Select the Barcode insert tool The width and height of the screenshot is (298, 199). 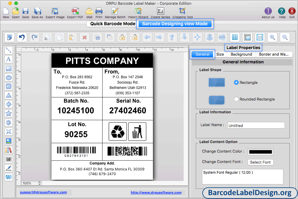tap(9, 159)
